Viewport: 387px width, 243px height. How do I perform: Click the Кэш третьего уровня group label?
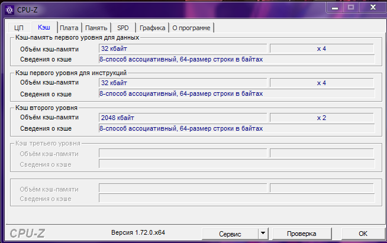(48, 143)
